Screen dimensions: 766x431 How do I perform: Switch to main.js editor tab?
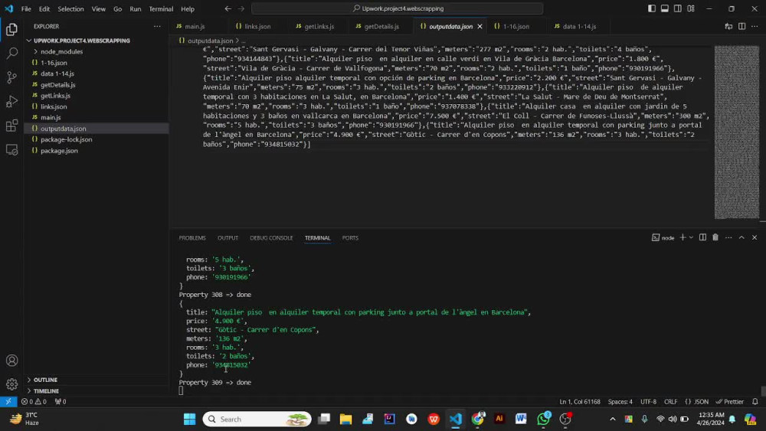(x=194, y=26)
